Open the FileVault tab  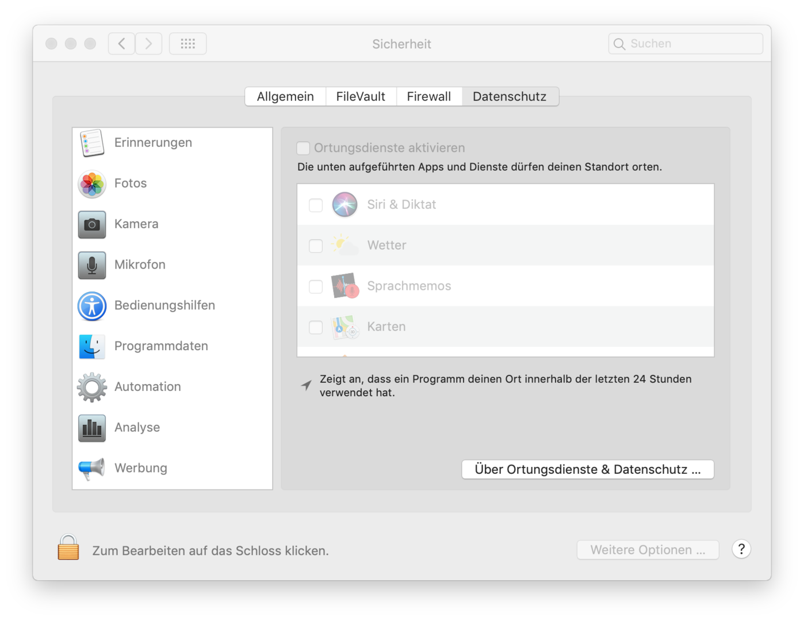tap(361, 97)
